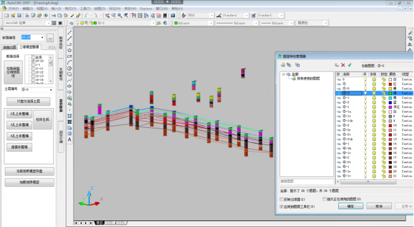The image size is (414, 227).
Task: Toggle the 10-10 section checkbox
Action: tap(33, 61)
